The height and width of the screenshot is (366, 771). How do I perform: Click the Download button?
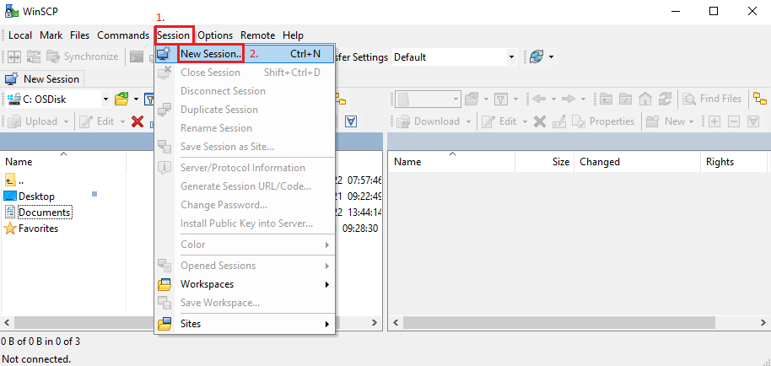click(429, 121)
